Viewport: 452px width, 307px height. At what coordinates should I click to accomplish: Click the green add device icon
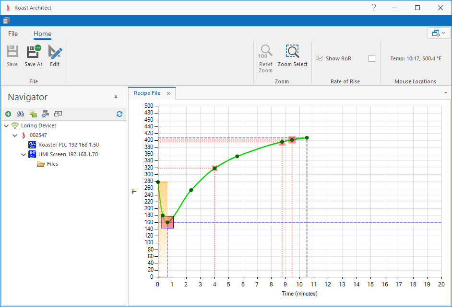[x=8, y=114]
